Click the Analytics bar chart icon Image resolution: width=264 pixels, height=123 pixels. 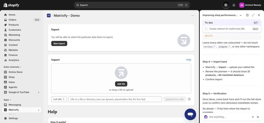6,60
